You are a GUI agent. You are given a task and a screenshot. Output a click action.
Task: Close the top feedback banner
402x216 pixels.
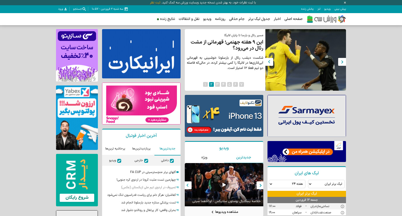345,3
